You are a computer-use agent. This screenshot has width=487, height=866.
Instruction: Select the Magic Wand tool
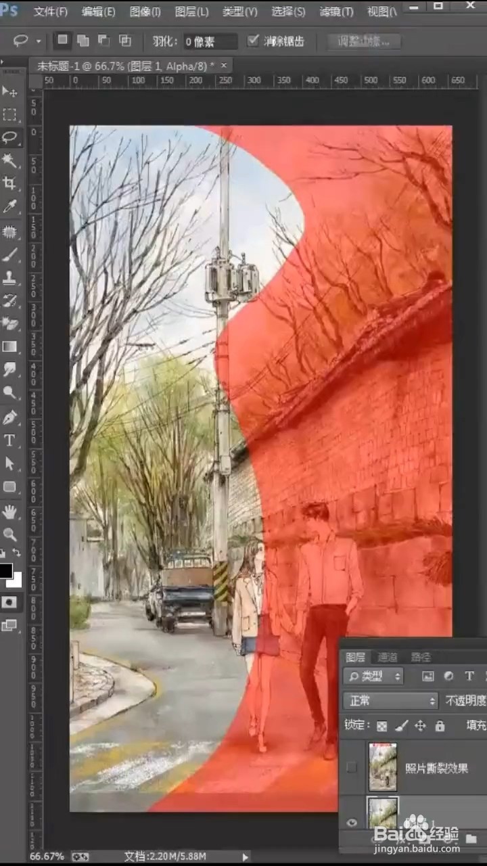(9, 160)
